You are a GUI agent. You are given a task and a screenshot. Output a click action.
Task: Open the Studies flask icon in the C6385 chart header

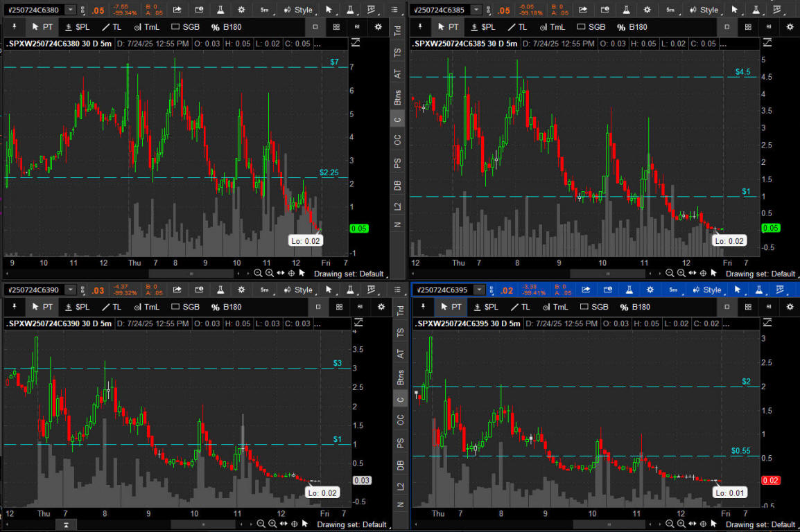tap(625, 10)
